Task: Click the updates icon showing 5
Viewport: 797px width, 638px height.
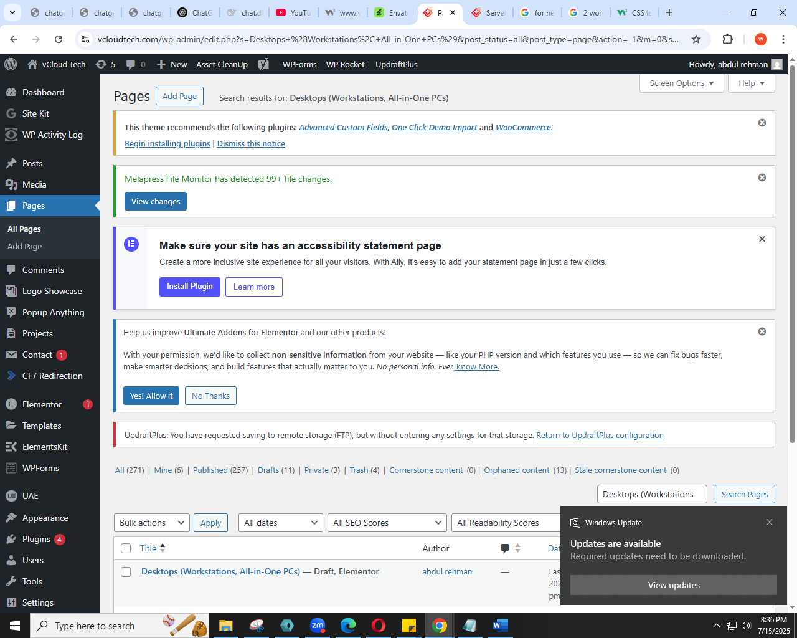Action: tap(105, 64)
